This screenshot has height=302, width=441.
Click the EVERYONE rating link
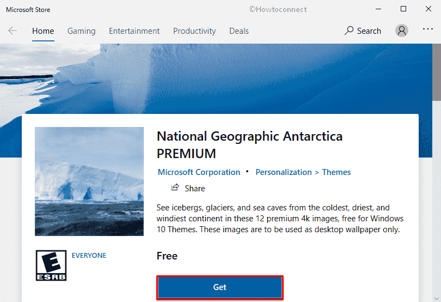tap(89, 256)
